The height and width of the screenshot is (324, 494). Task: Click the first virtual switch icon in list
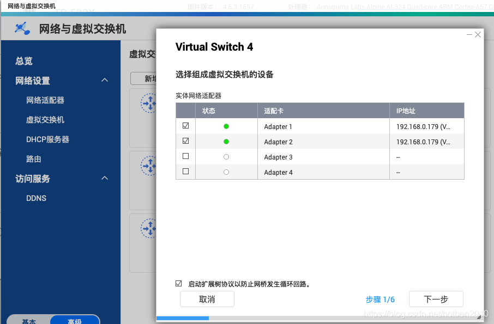pos(148,103)
